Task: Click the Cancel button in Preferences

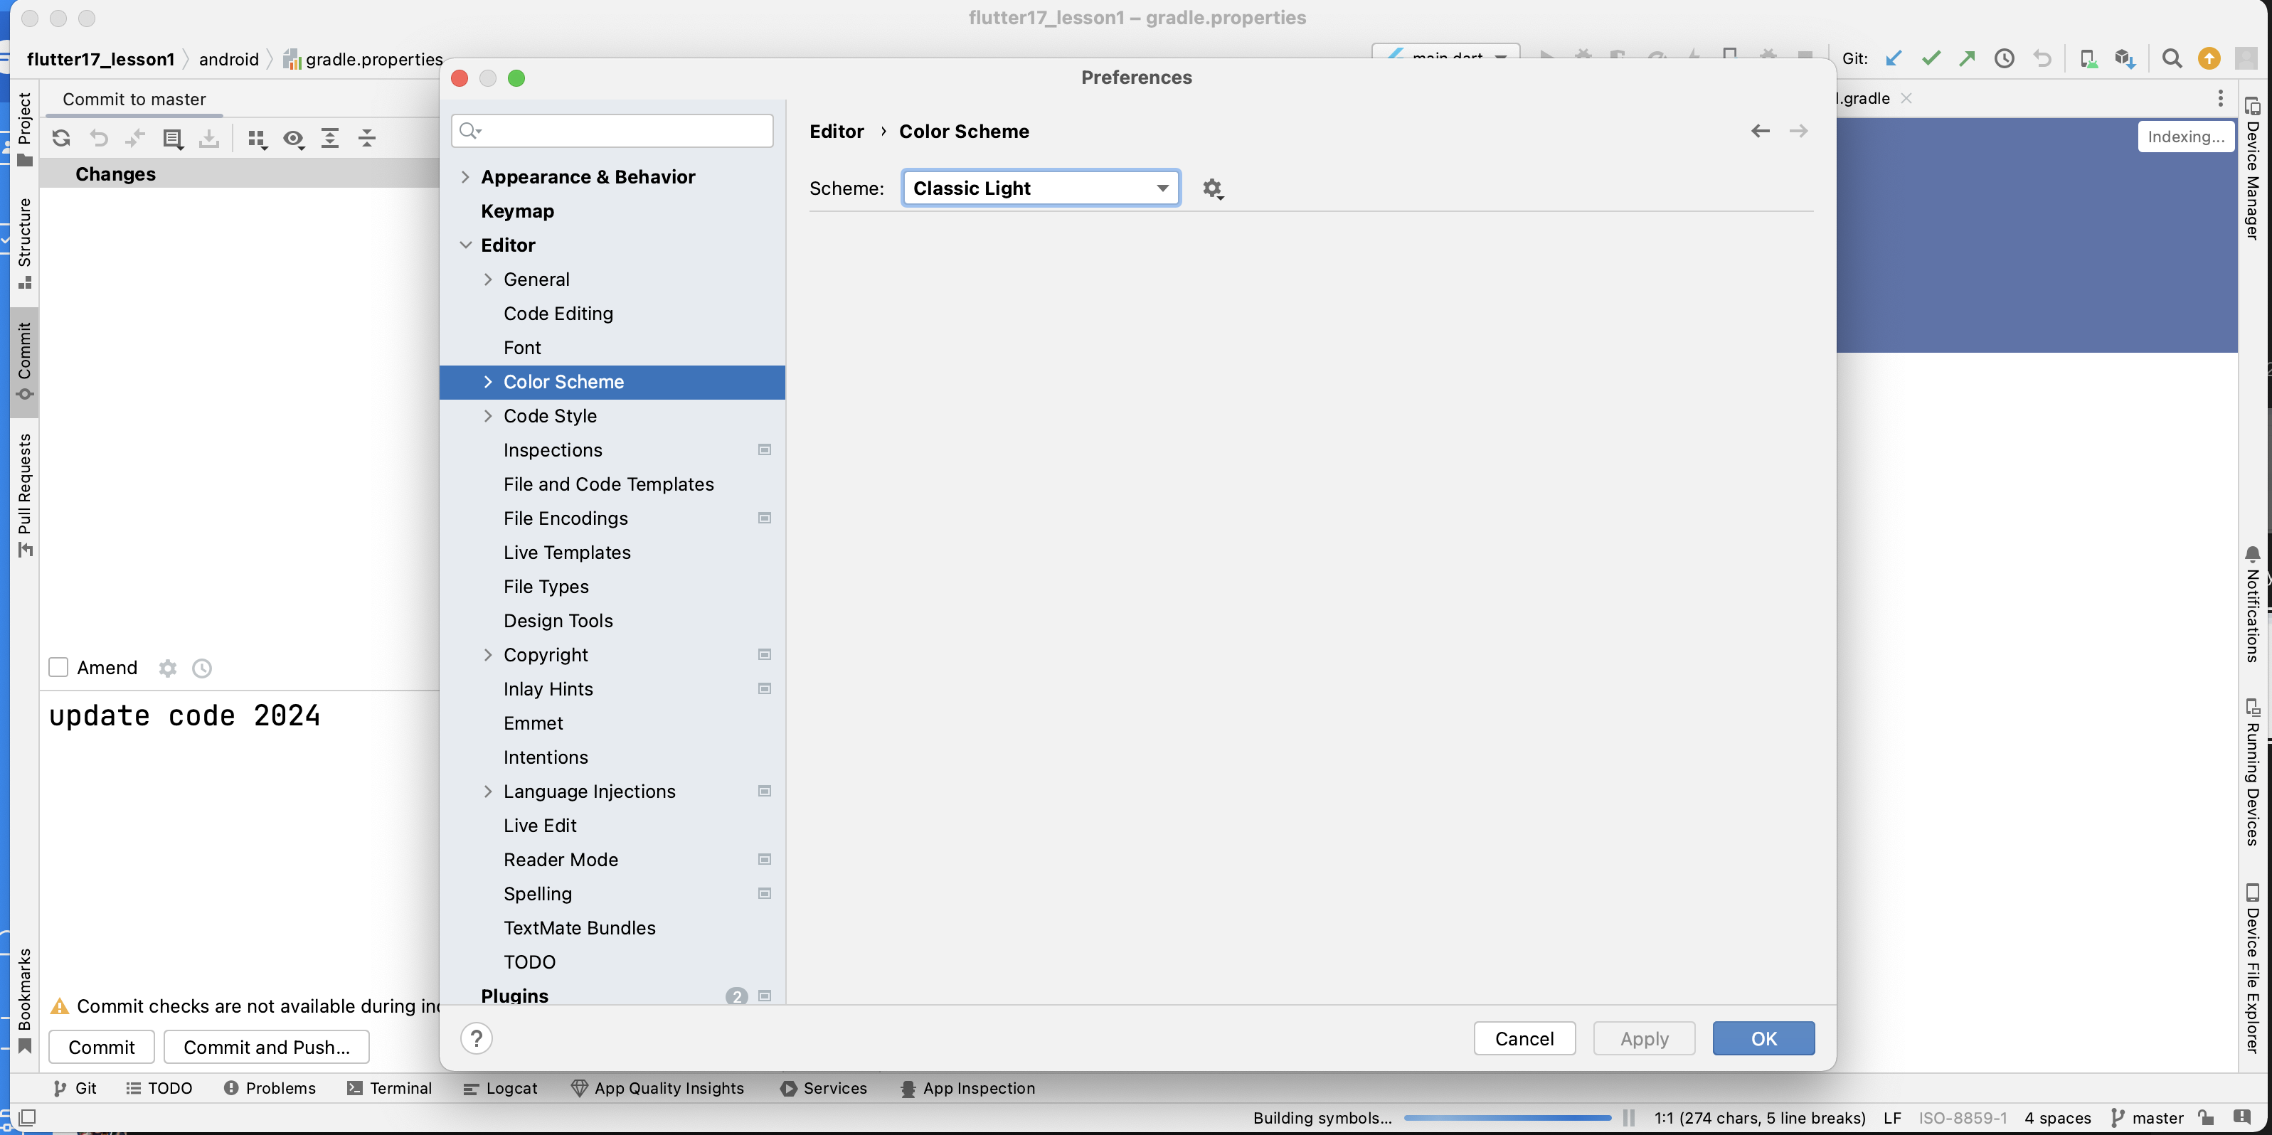Action: click(1523, 1039)
